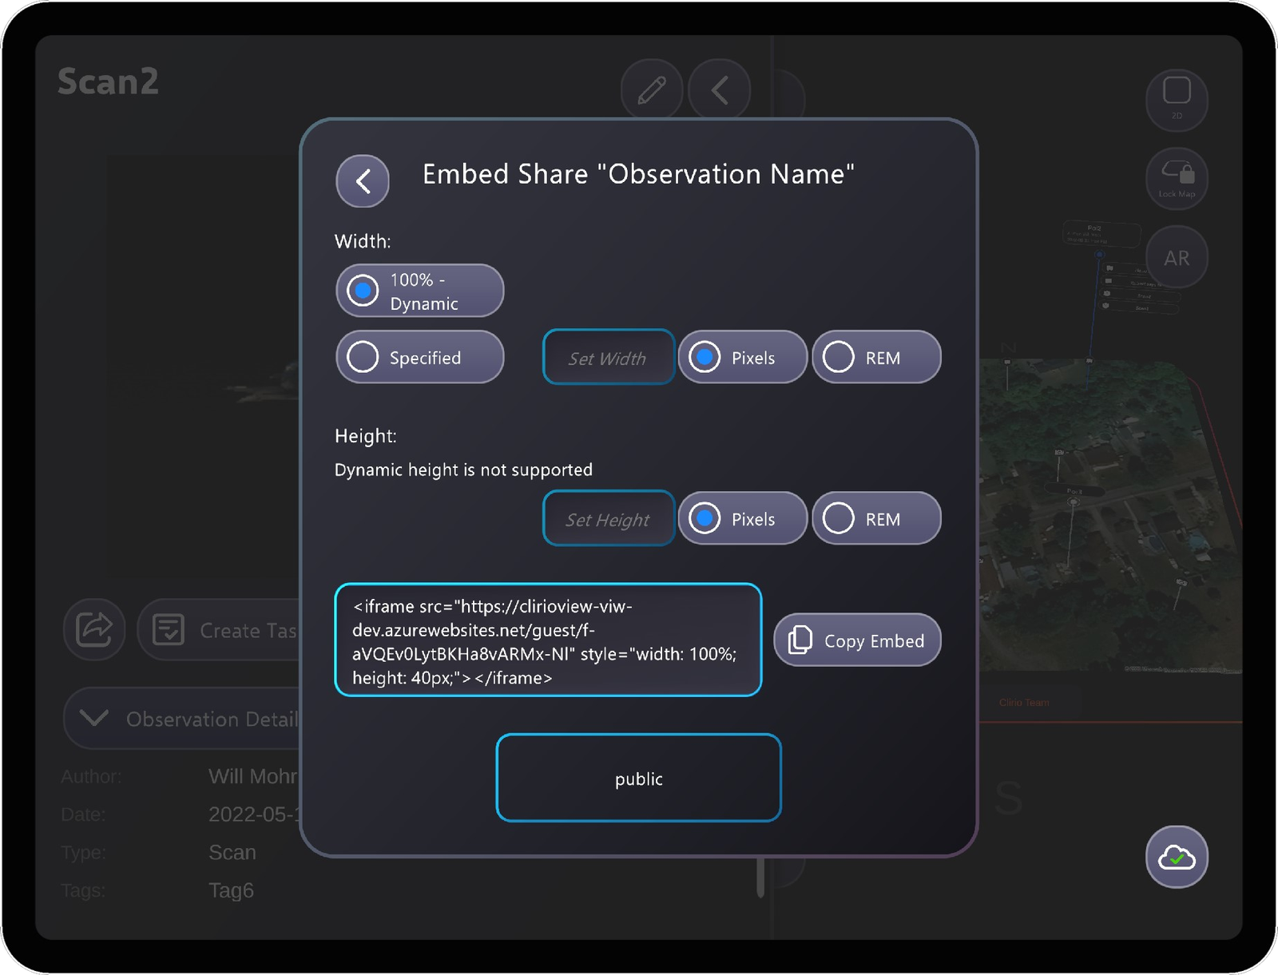1278x975 pixels.
Task: Go back using the dialog back arrow
Action: coord(363,181)
